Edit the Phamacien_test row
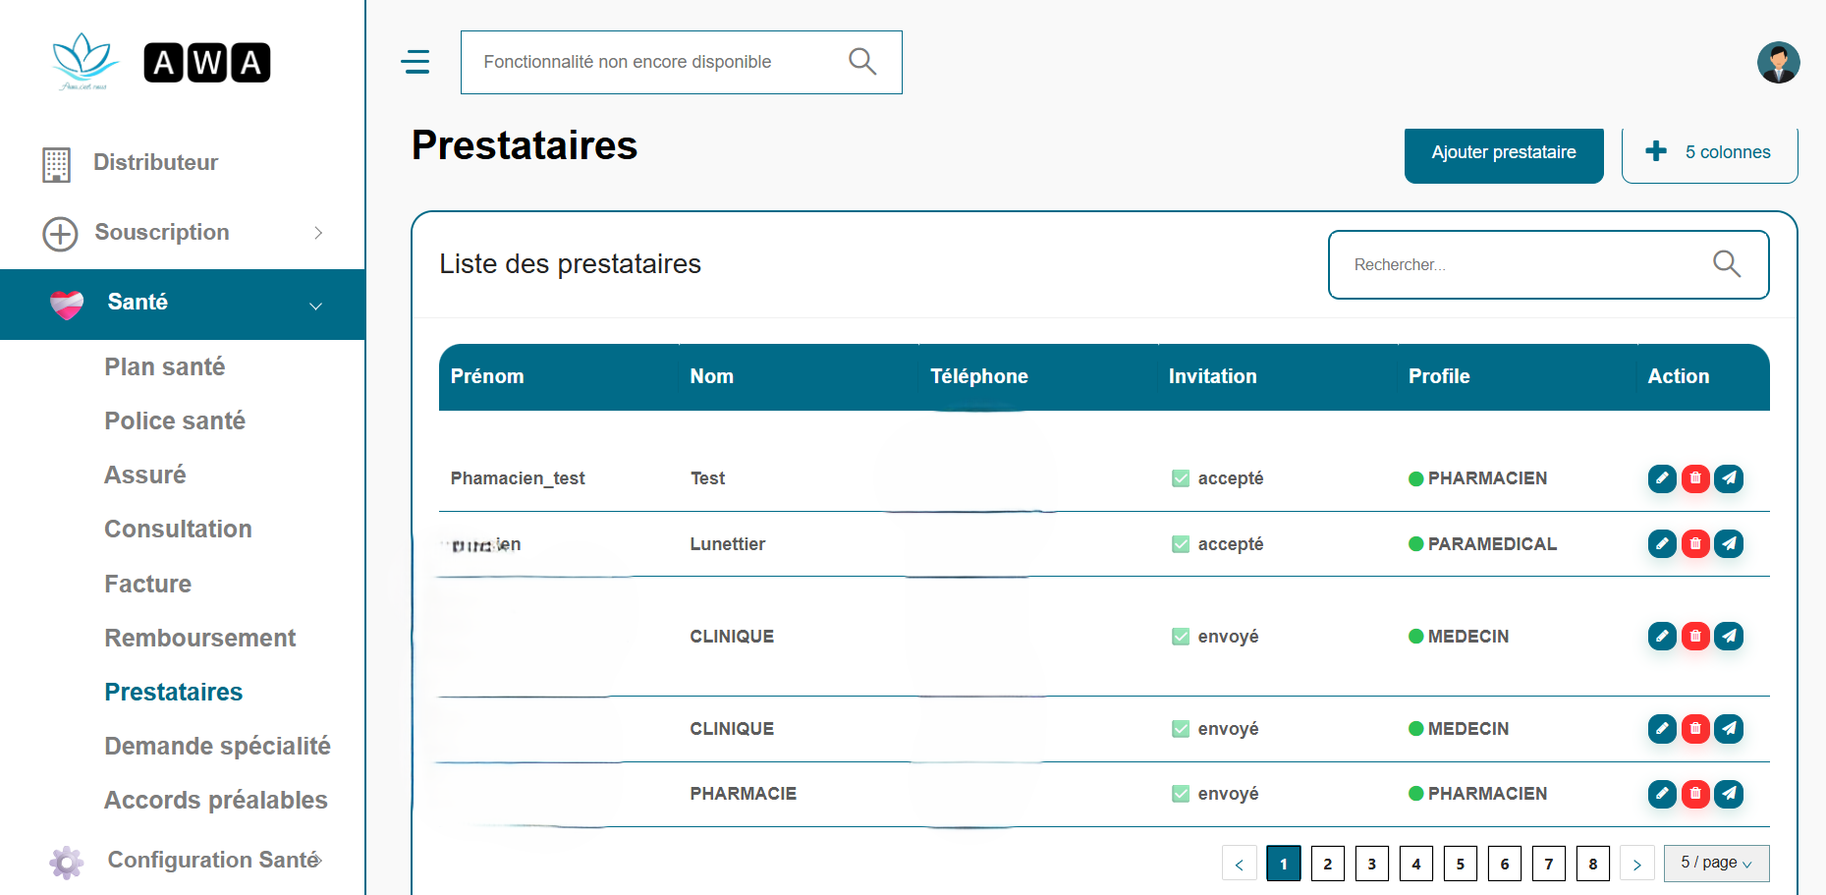The image size is (1826, 895). [1662, 478]
